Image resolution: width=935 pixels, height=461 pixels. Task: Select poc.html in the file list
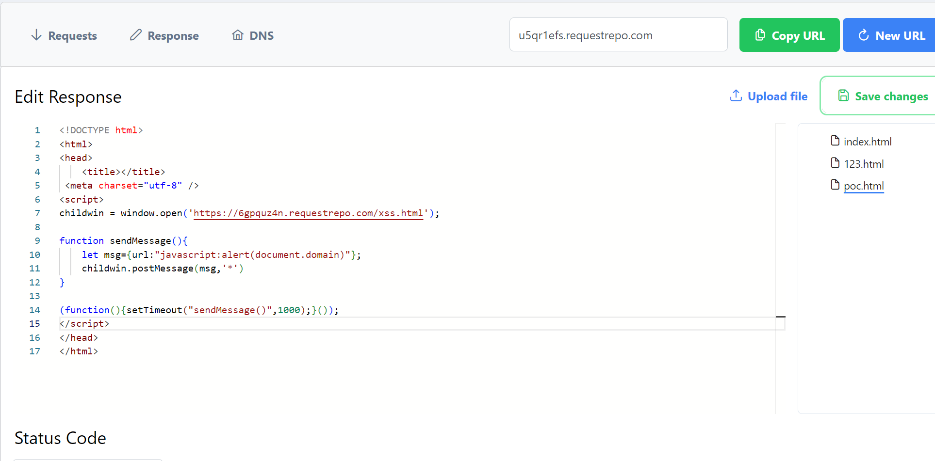864,186
